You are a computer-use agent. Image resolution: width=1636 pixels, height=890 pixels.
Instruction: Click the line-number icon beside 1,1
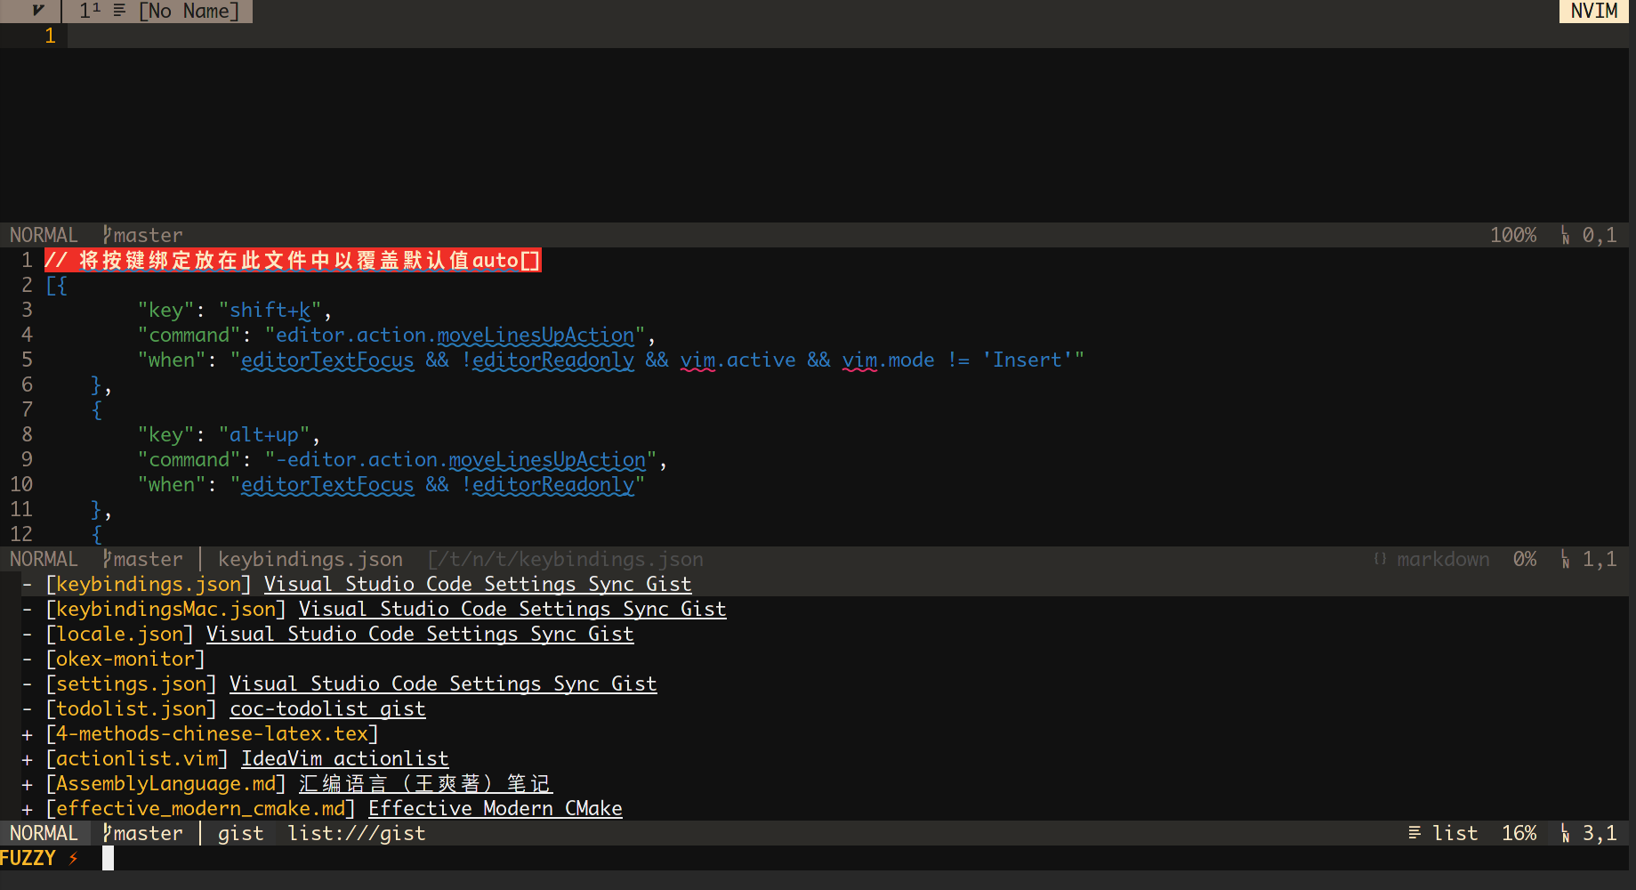(1565, 559)
